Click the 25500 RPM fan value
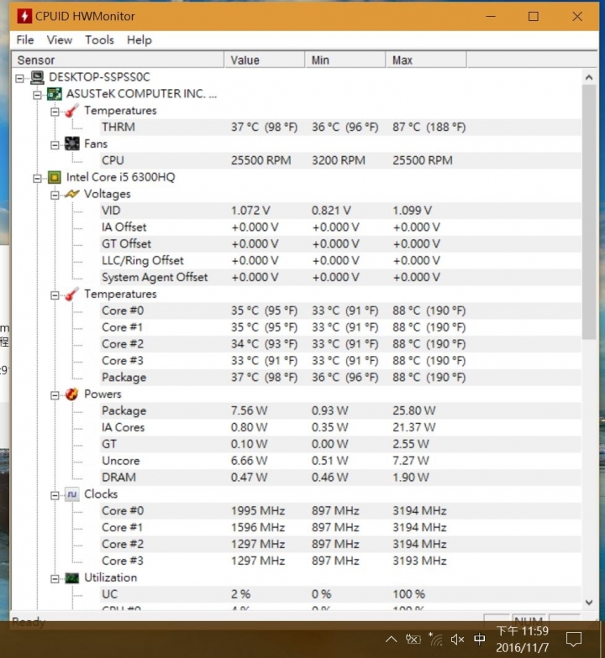This screenshot has width=605, height=658. (260, 160)
